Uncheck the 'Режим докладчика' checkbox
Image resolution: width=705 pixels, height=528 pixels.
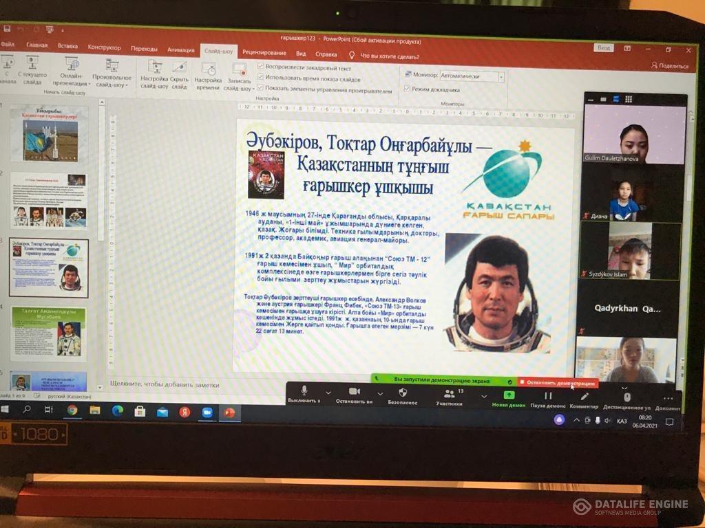pyautogui.click(x=408, y=89)
